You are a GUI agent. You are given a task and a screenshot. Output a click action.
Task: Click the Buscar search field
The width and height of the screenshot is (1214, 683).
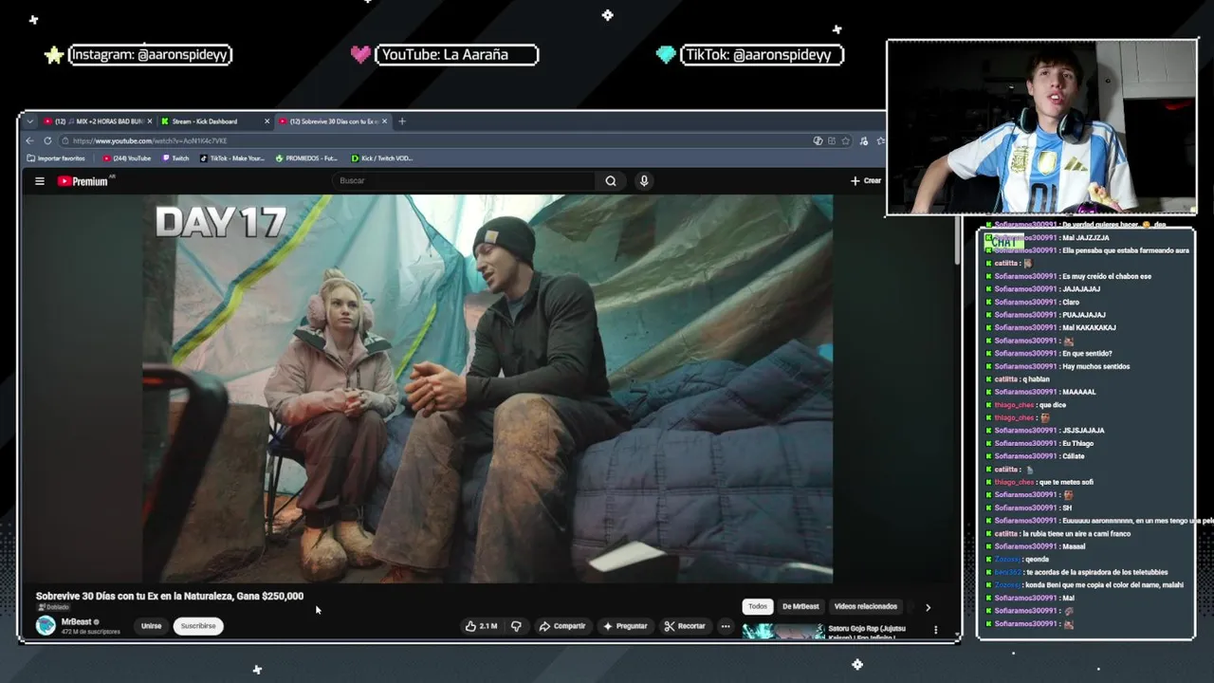pos(465,181)
